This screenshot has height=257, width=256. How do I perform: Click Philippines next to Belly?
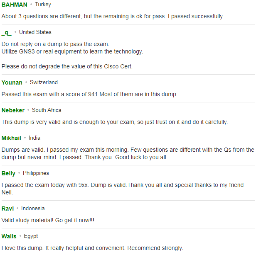click(x=36, y=173)
